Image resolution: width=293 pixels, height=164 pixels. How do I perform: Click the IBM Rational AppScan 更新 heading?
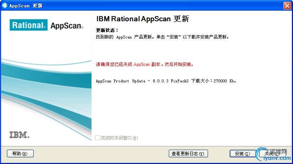(x=142, y=19)
